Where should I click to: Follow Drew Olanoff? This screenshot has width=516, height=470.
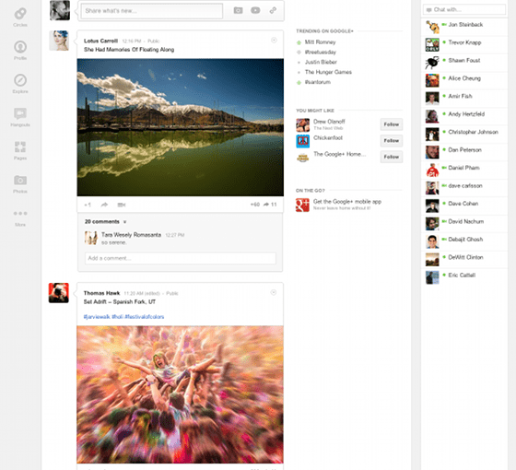click(x=392, y=124)
